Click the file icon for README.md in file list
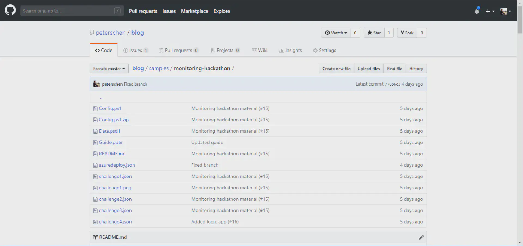Image resolution: width=523 pixels, height=246 pixels. tap(95, 154)
